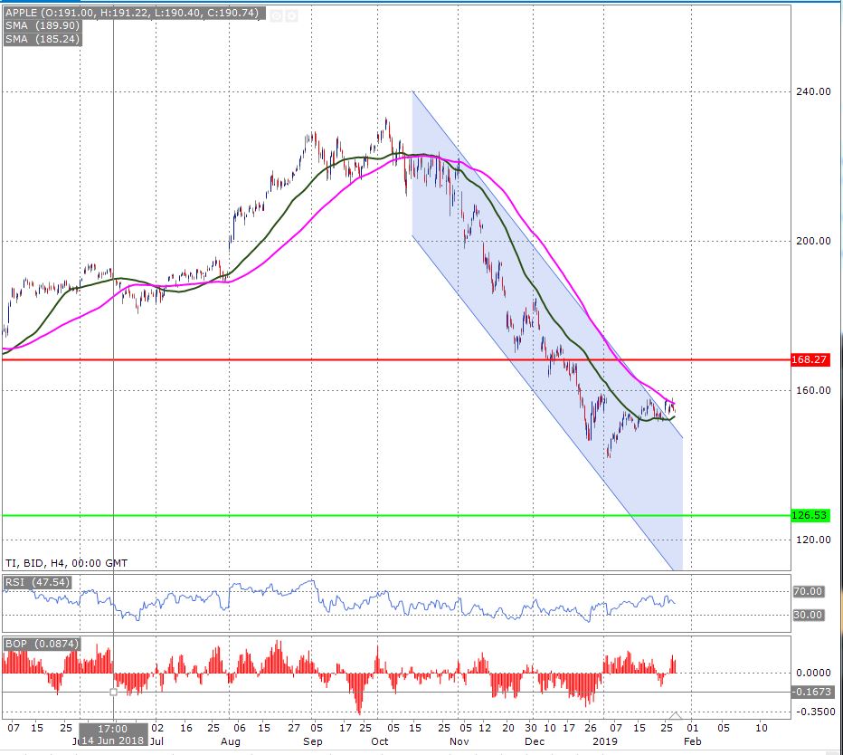Click the Nov month label on time axis
The image size is (843, 755).
click(459, 741)
